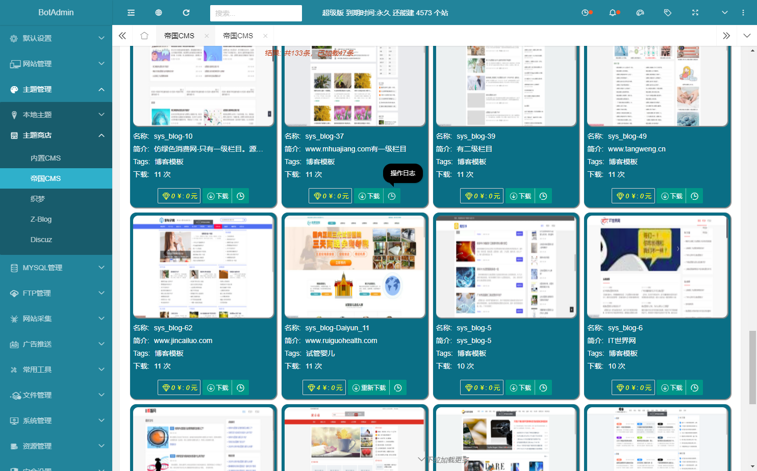Click the tag icon in header
The width and height of the screenshot is (757, 471).
click(668, 13)
